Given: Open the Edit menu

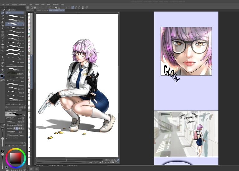Looking at the screenshot, I should (7, 5).
